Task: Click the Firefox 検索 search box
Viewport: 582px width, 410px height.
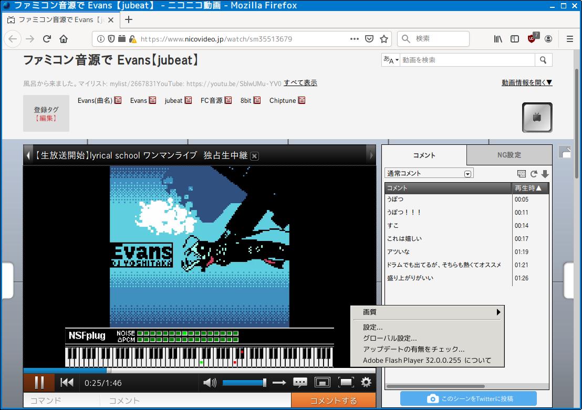Action: pos(433,39)
